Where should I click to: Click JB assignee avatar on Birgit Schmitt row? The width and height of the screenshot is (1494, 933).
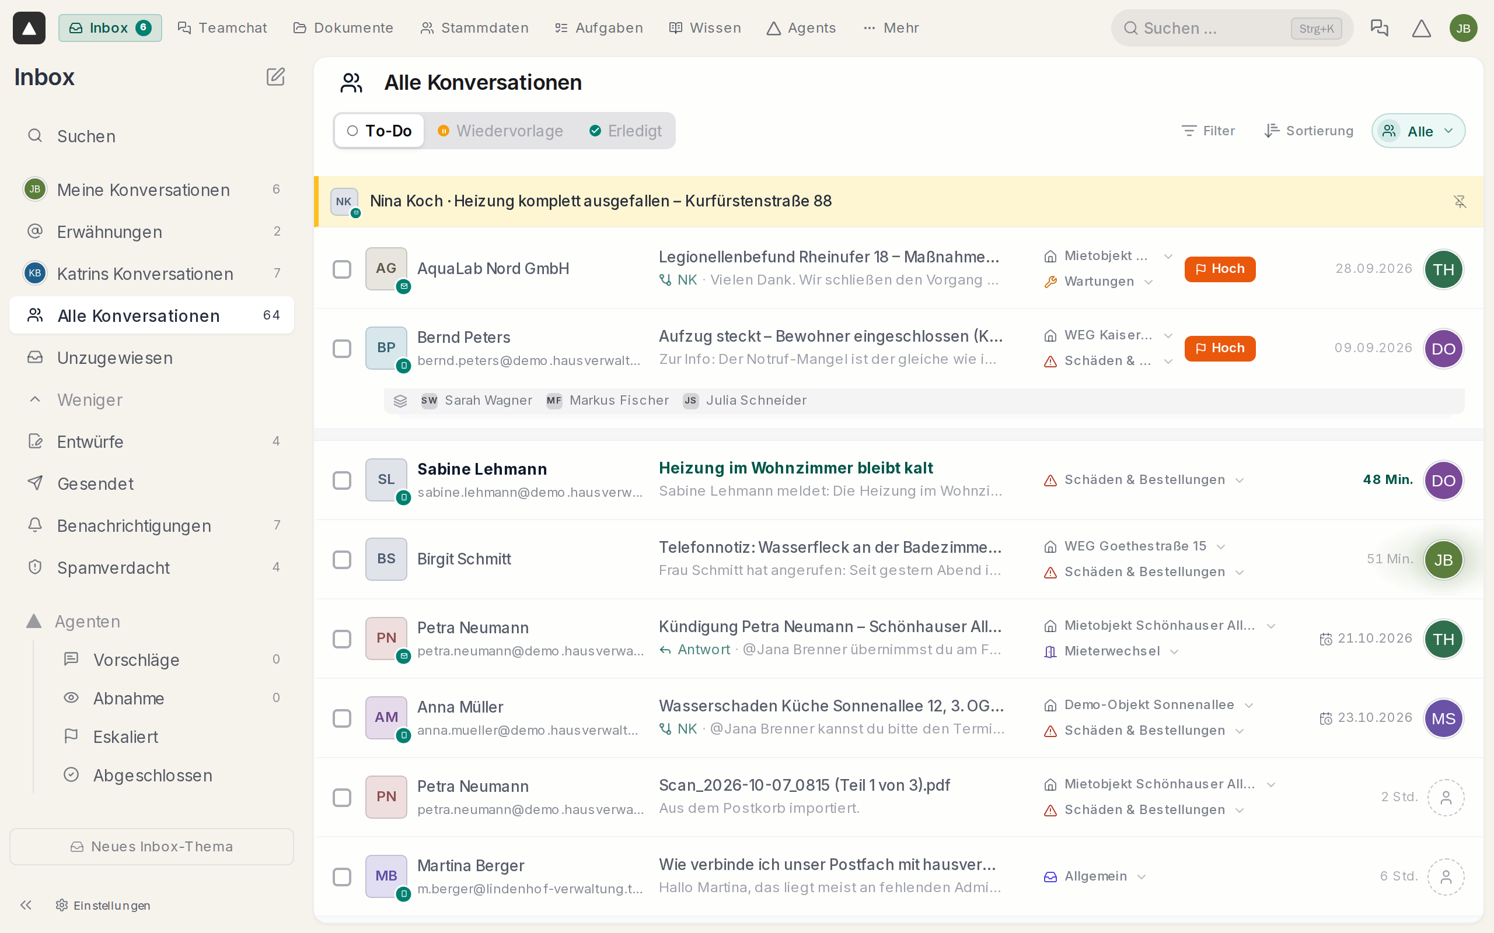click(x=1443, y=560)
